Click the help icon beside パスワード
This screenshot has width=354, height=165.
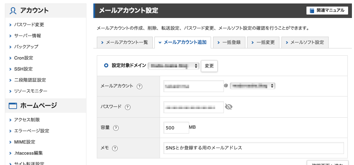pyautogui.click(x=128, y=107)
